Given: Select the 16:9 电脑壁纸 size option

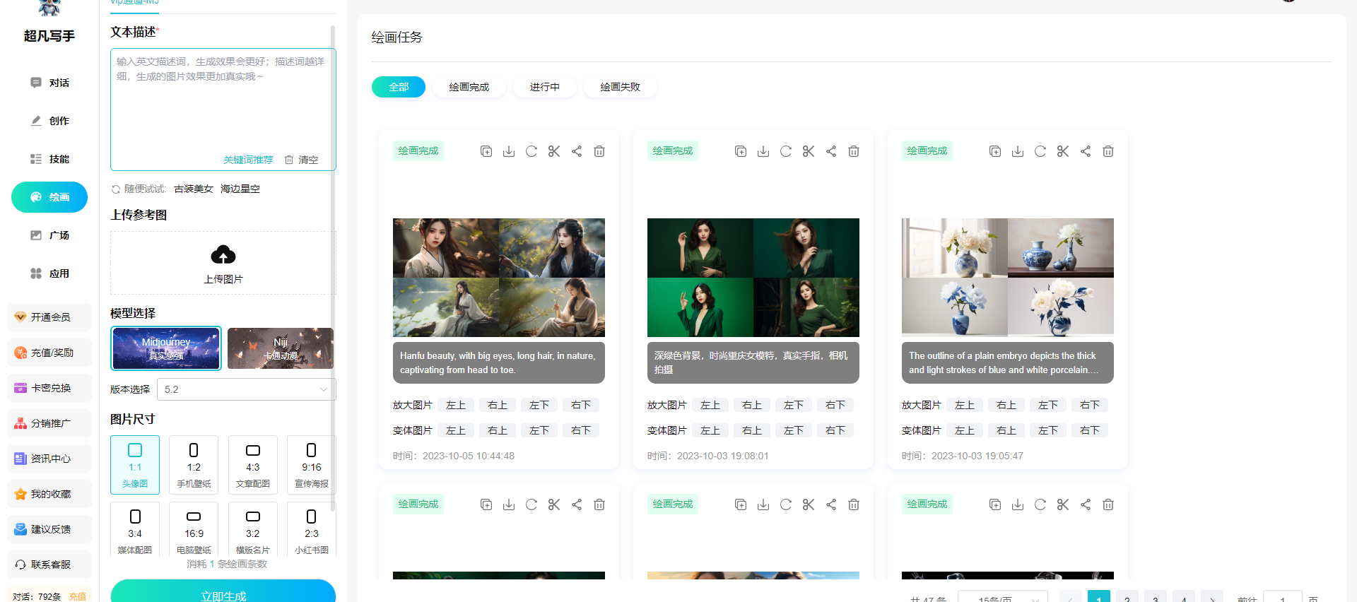Looking at the screenshot, I should pos(194,530).
